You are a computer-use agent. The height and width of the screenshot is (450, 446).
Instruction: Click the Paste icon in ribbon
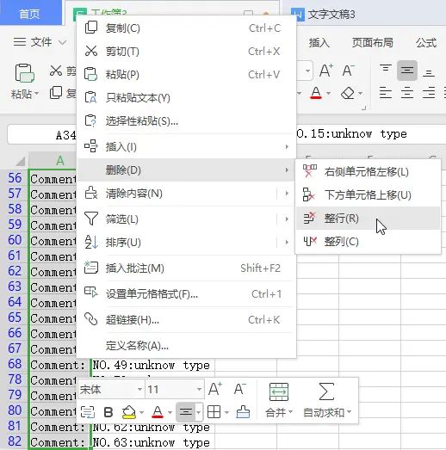pyautogui.click(x=25, y=73)
